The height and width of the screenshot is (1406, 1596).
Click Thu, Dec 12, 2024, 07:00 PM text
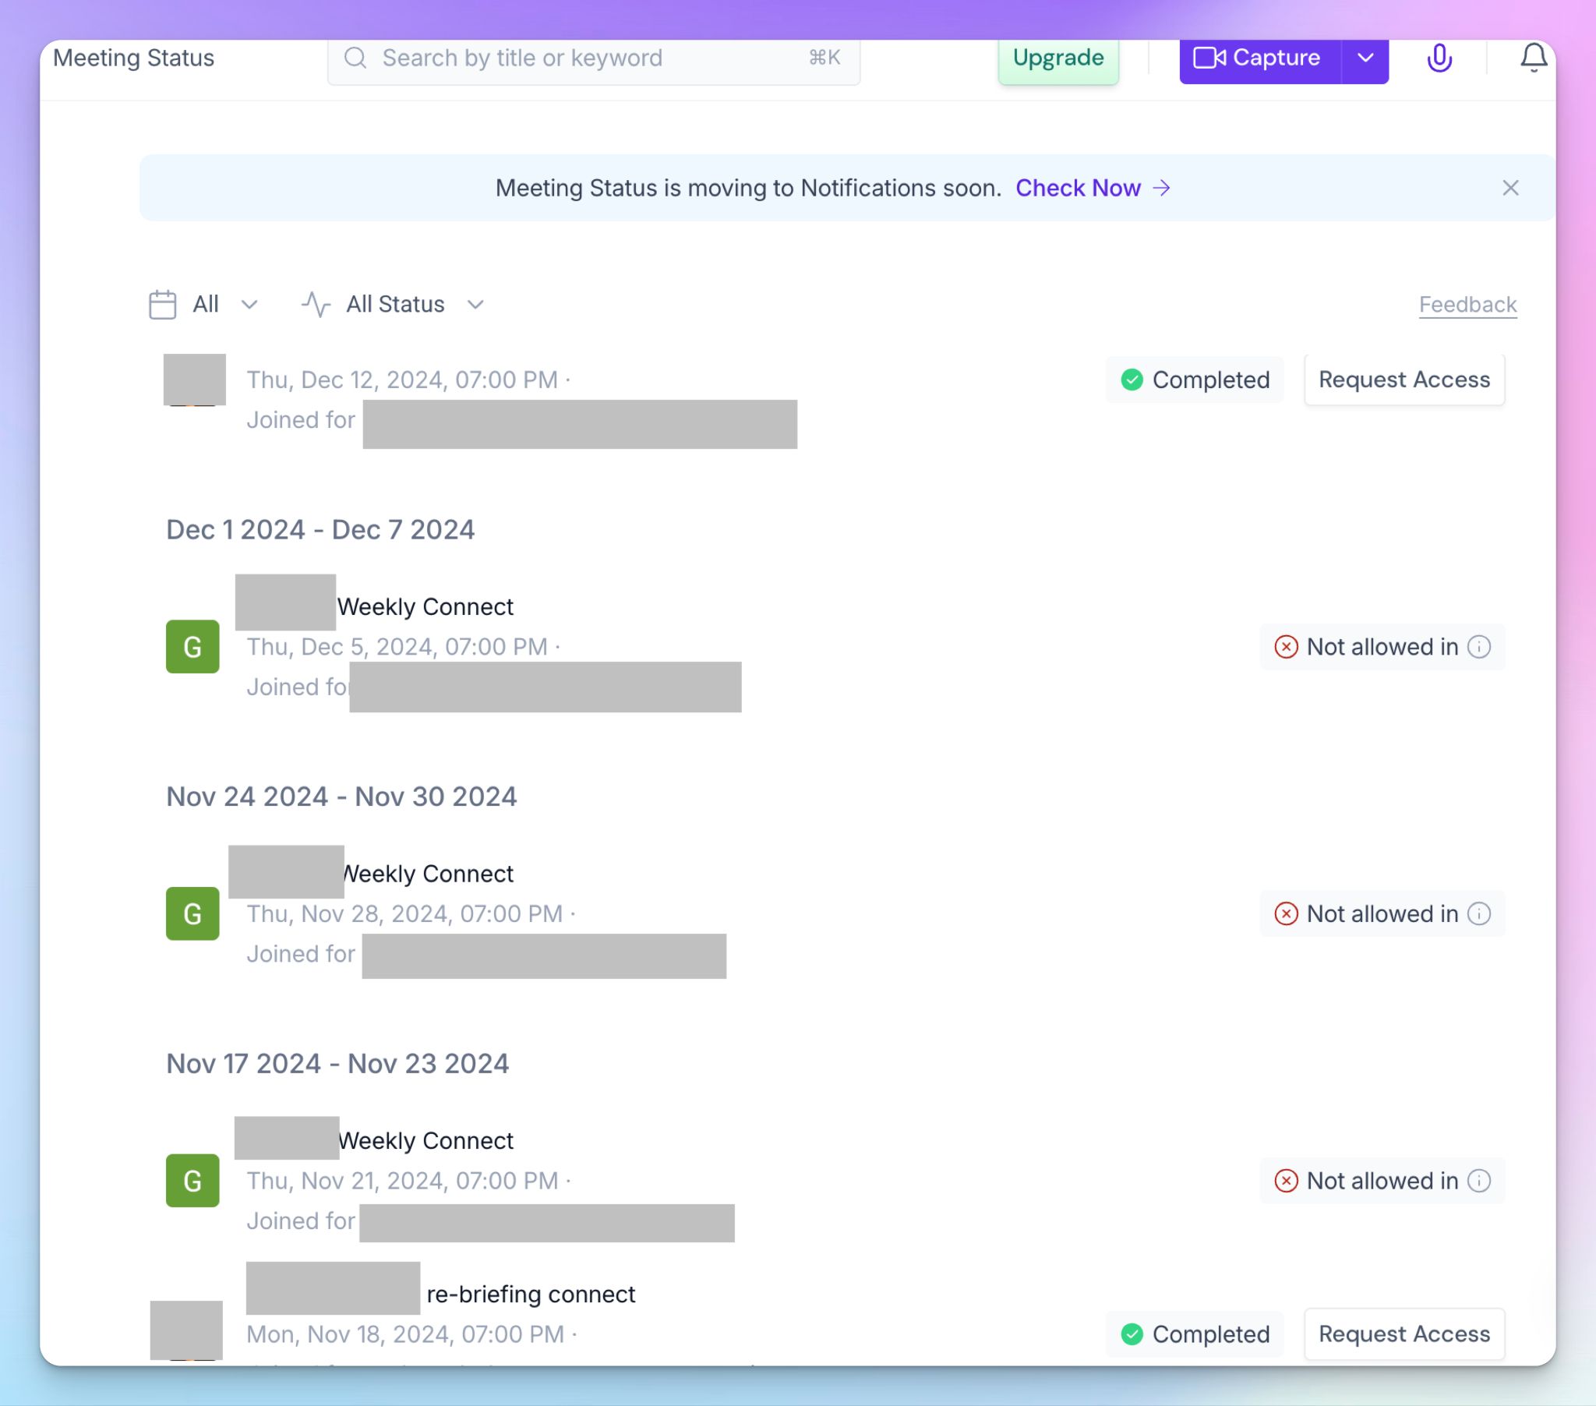click(x=402, y=380)
